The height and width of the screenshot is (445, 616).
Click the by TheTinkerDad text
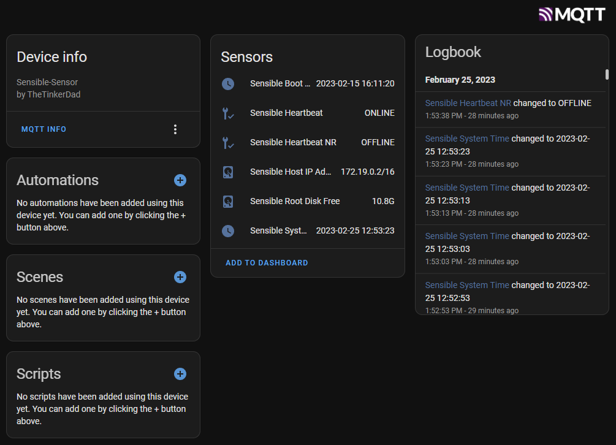pyautogui.click(x=48, y=94)
